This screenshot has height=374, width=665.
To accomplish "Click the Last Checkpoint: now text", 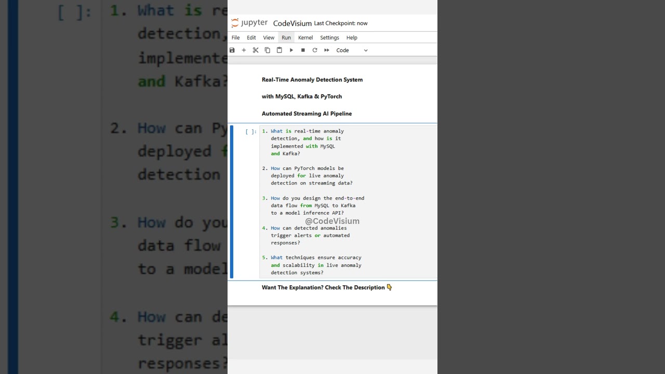I will (x=341, y=23).
